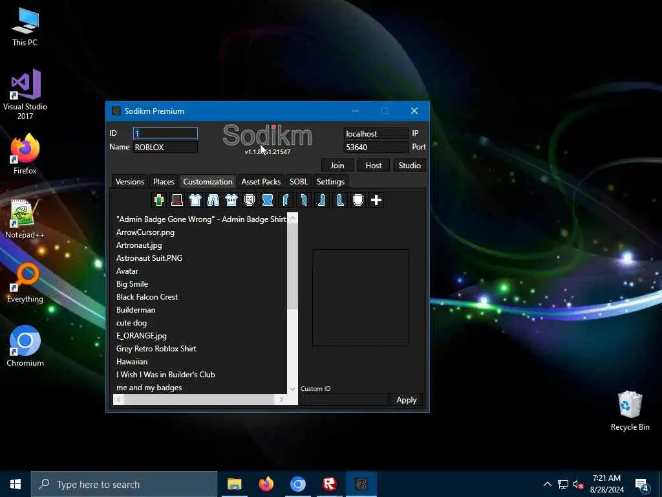Select Recycle Bin desktop icon
Screen dimensions: 662x497
point(630,410)
